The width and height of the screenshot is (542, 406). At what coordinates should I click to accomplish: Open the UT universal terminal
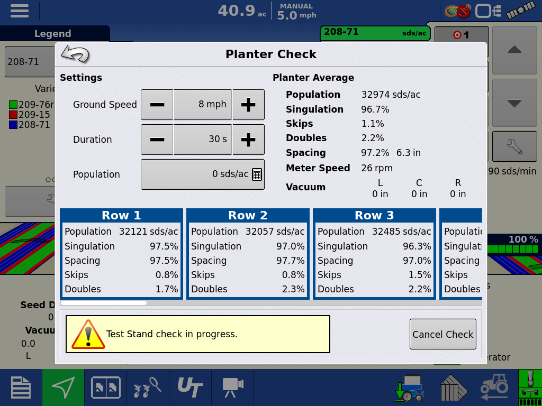(190, 387)
